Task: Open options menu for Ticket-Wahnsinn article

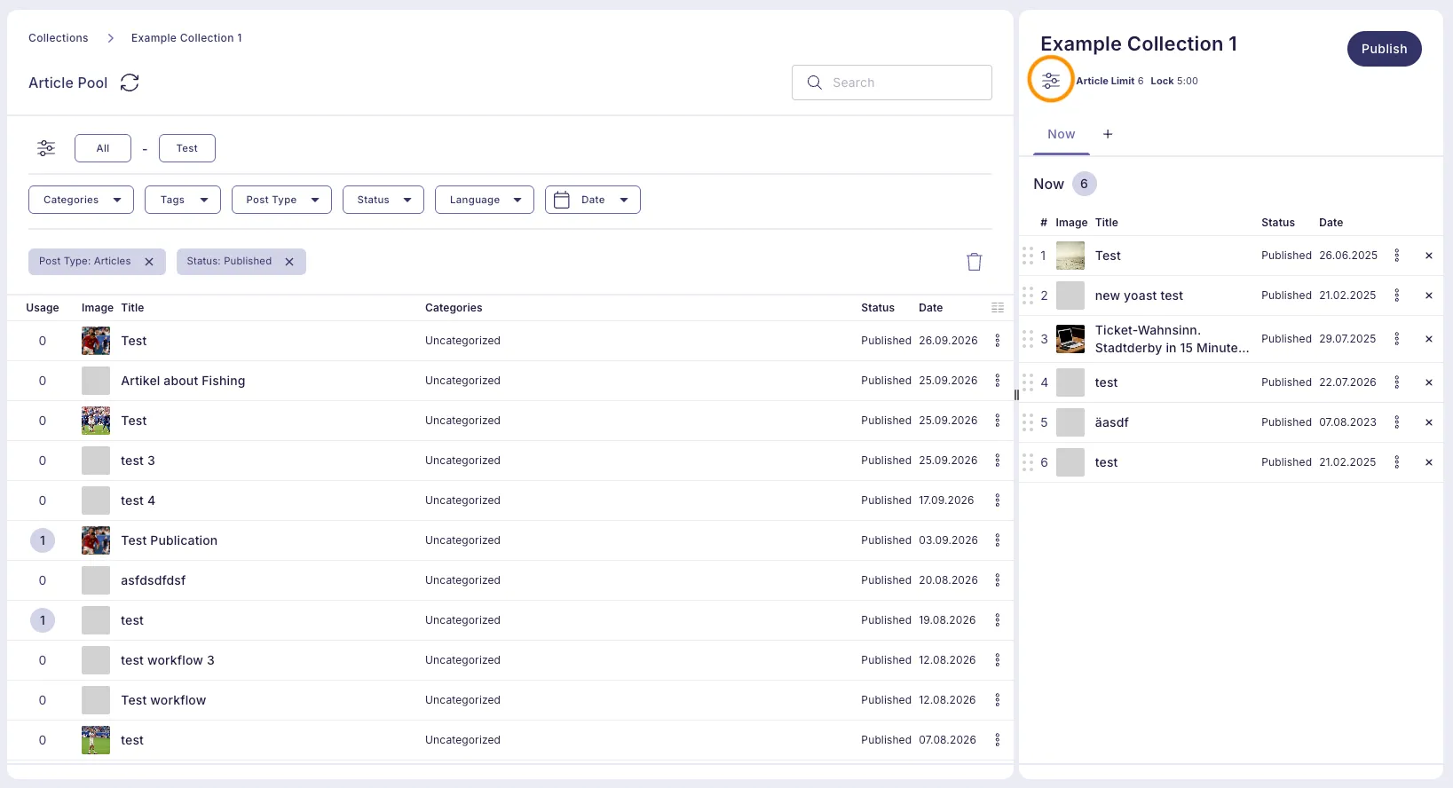Action: click(x=1397, y=339)
